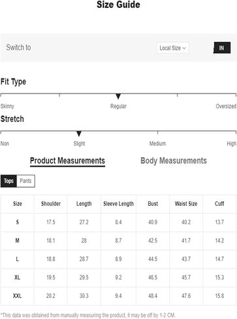The width and height of the screenshot is (237, 319).
Task: Click the Size Guide heading
Action: [x=118, y=5]
